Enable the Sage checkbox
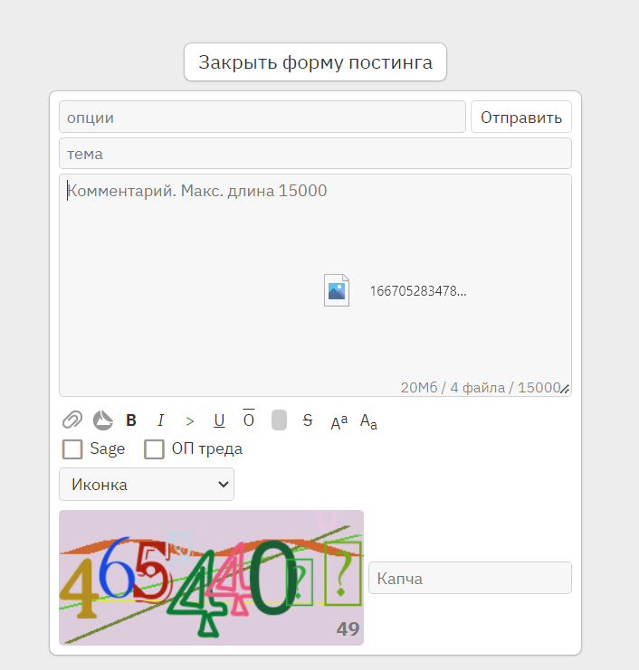 pos(72,449)
